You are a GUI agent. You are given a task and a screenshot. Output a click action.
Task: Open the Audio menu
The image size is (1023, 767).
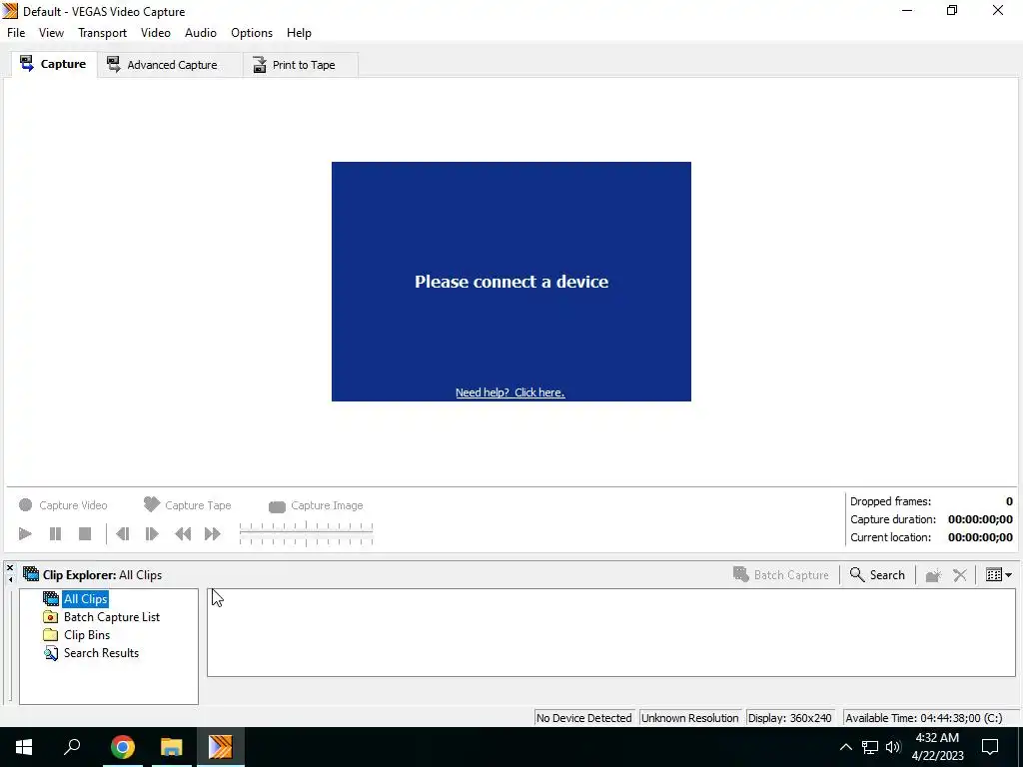click(200, 33)
